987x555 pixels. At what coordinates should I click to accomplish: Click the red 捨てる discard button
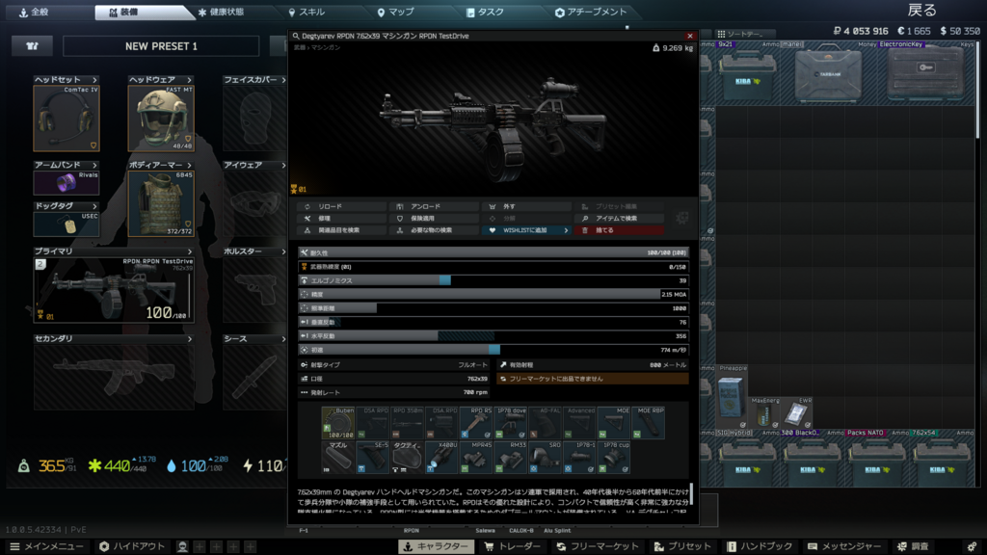pyautogui.click(x=619, y=230)
